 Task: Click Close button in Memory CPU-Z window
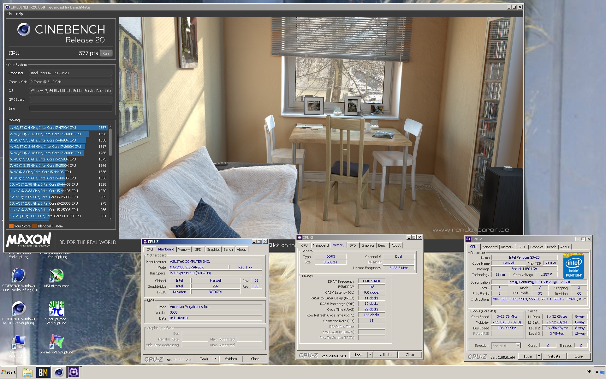(x=410, y=355)
